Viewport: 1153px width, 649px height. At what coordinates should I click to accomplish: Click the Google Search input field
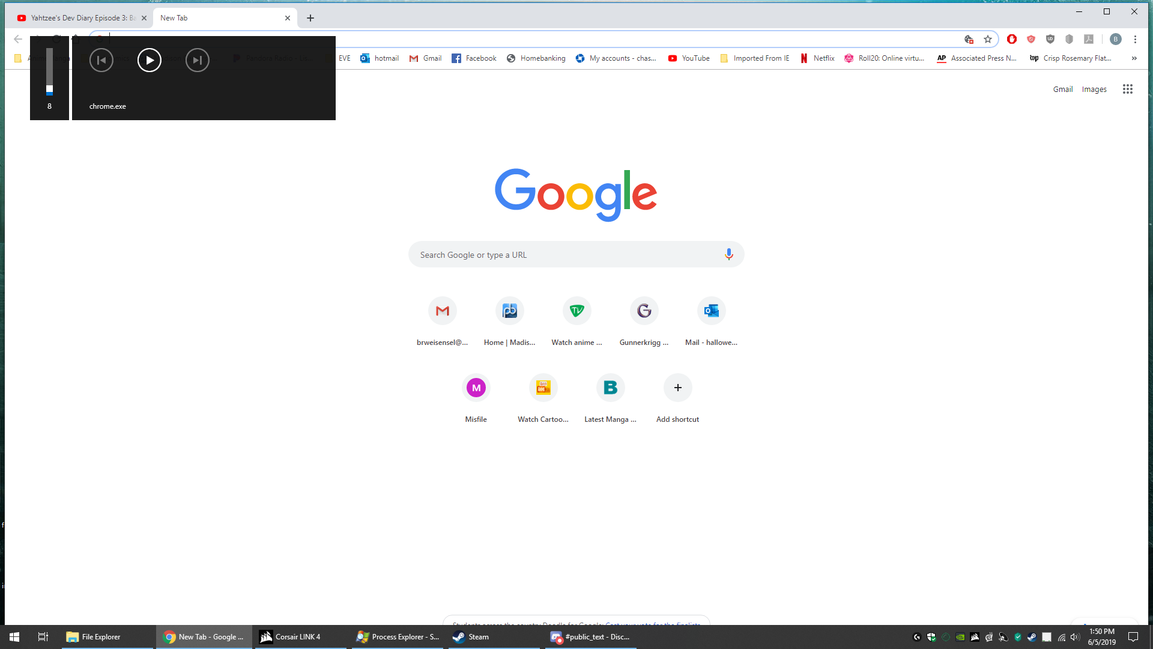tap(576, 254)
